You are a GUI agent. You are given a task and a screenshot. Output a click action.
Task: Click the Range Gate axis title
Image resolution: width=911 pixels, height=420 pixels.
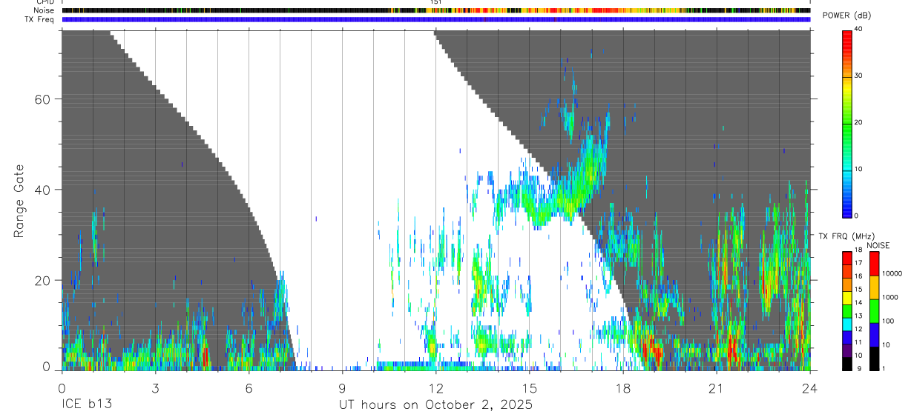click(20, 201)
